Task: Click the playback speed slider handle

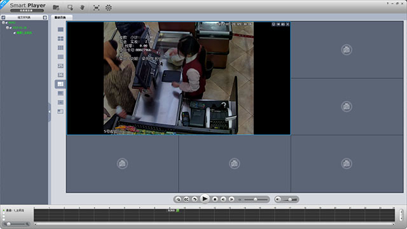Action: [x=256, y=199]
